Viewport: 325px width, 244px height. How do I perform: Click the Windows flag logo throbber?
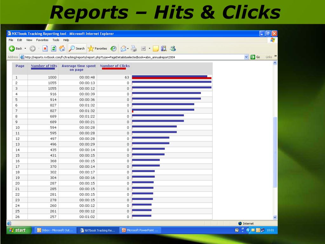[273, 40]
